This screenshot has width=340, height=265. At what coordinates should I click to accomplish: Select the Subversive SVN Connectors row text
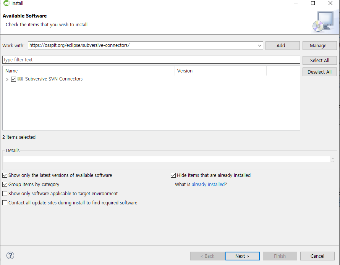(x=54, y=79)
